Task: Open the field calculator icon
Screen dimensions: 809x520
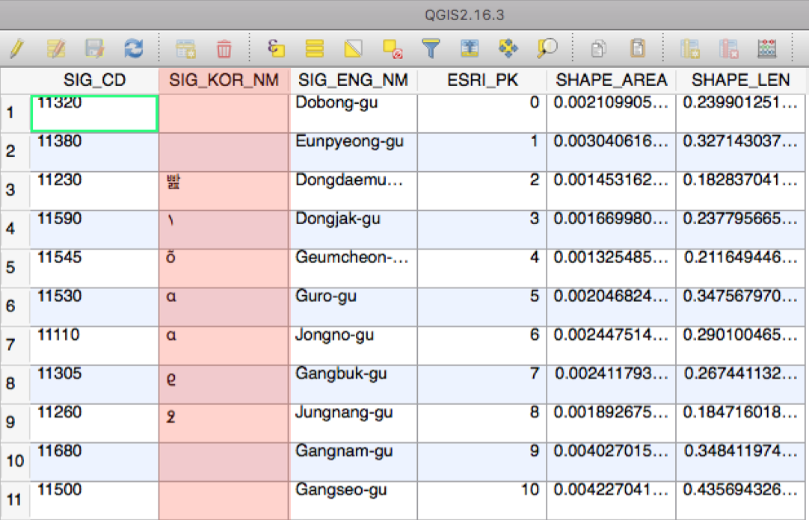Action: coord(766,49)
